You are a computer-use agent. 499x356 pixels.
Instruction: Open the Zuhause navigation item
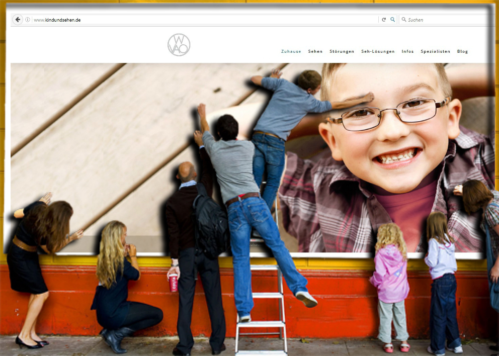tap(291, 51)
